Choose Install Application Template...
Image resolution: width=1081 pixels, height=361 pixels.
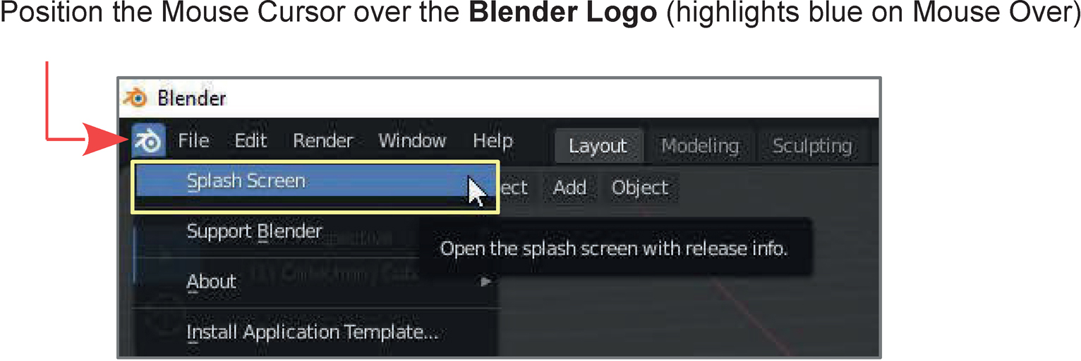312,332
